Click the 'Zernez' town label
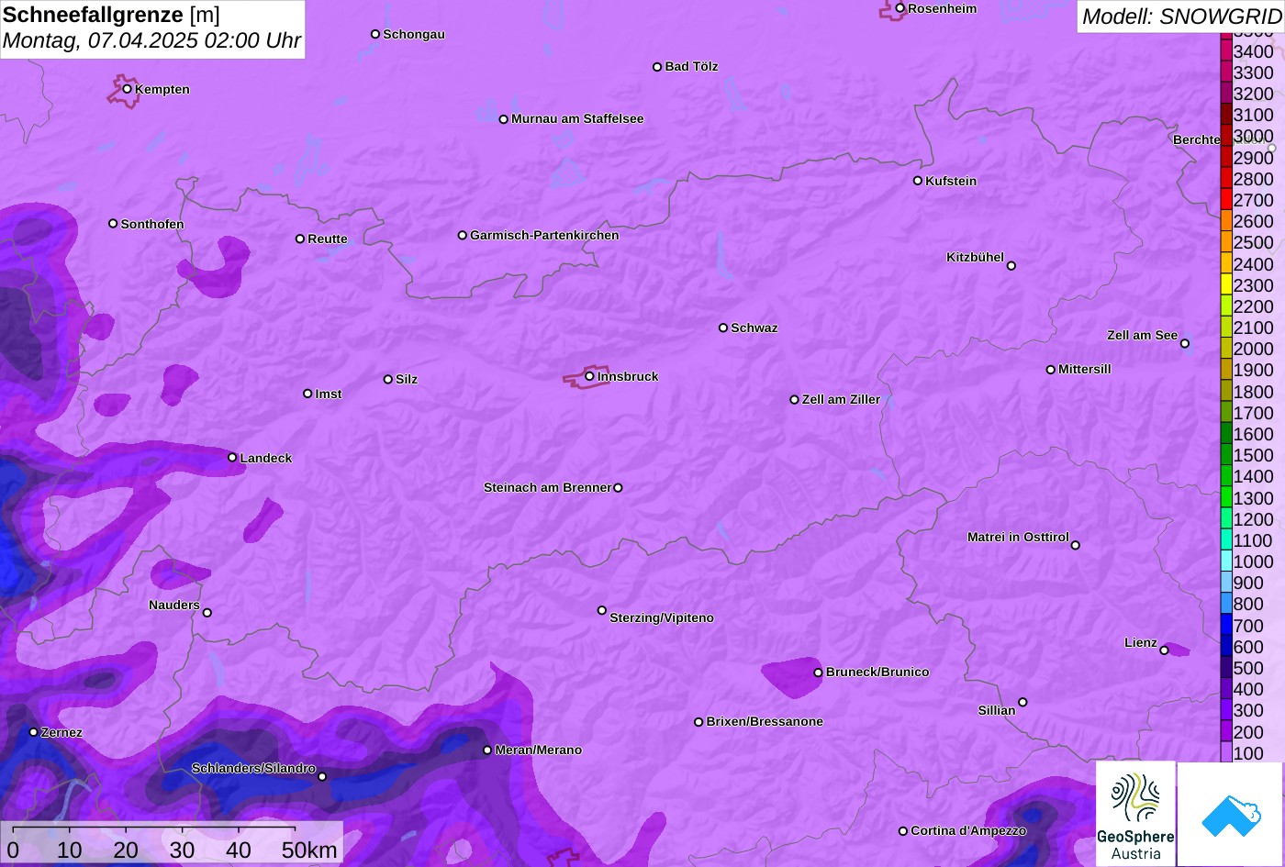The height and width of the screenshot is (867, 1285). coord(61,732)
